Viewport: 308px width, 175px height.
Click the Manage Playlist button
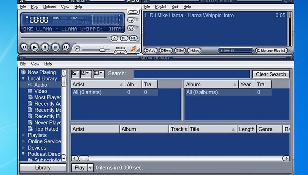pos(271,50)
